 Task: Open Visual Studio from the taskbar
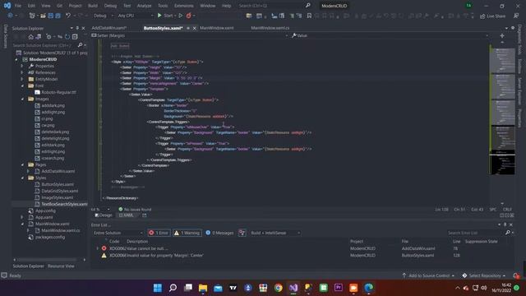point(293,288)
